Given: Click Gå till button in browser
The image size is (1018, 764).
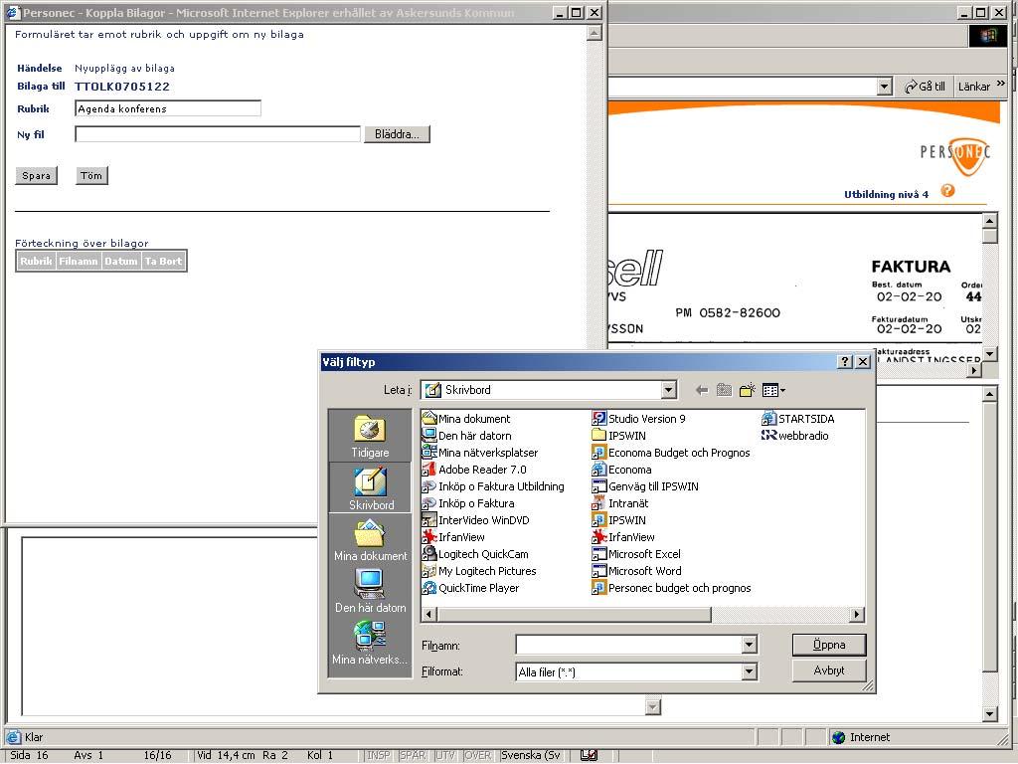Looking at the screenshot, I should pos(926,87).
